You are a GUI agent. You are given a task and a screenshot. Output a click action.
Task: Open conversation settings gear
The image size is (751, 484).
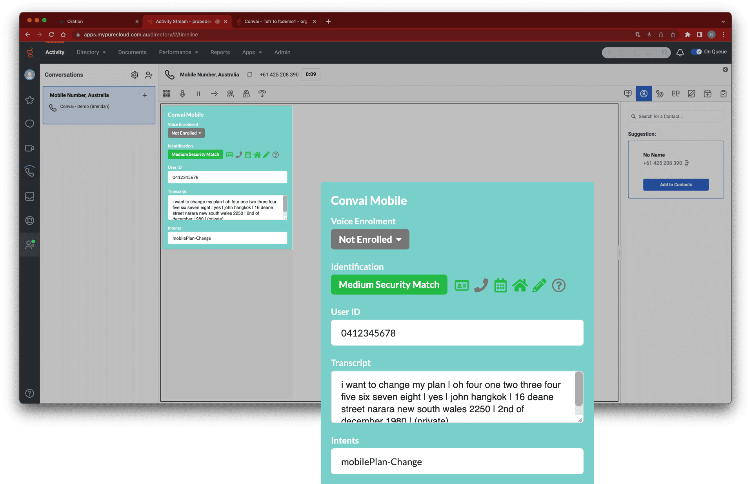pos(135,75)
